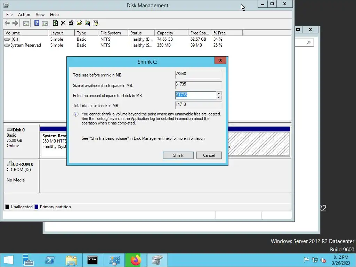Open File Explorer from the taskbar
This screenshot has width=356, height=267.
(71, 260)
